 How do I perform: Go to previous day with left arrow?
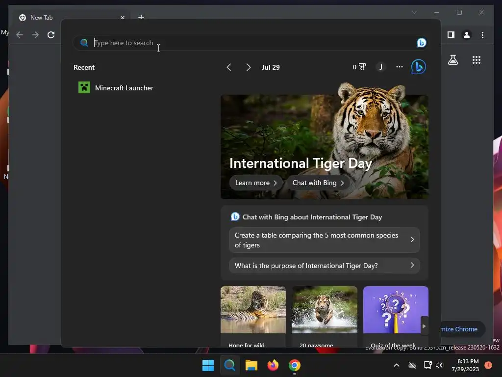[x=228, y=67]
